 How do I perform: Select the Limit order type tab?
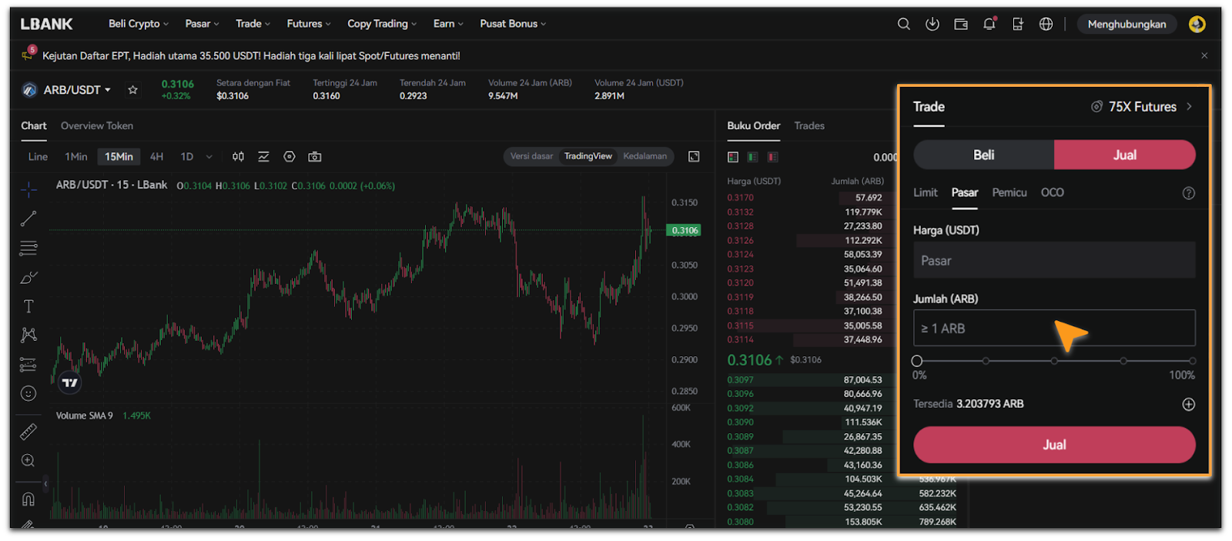[x=926, y=192]
